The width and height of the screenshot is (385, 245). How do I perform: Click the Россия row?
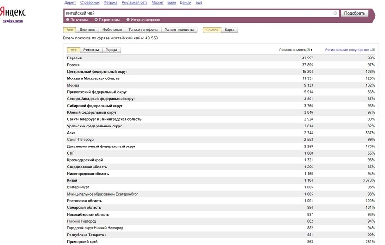pos(221,65)
